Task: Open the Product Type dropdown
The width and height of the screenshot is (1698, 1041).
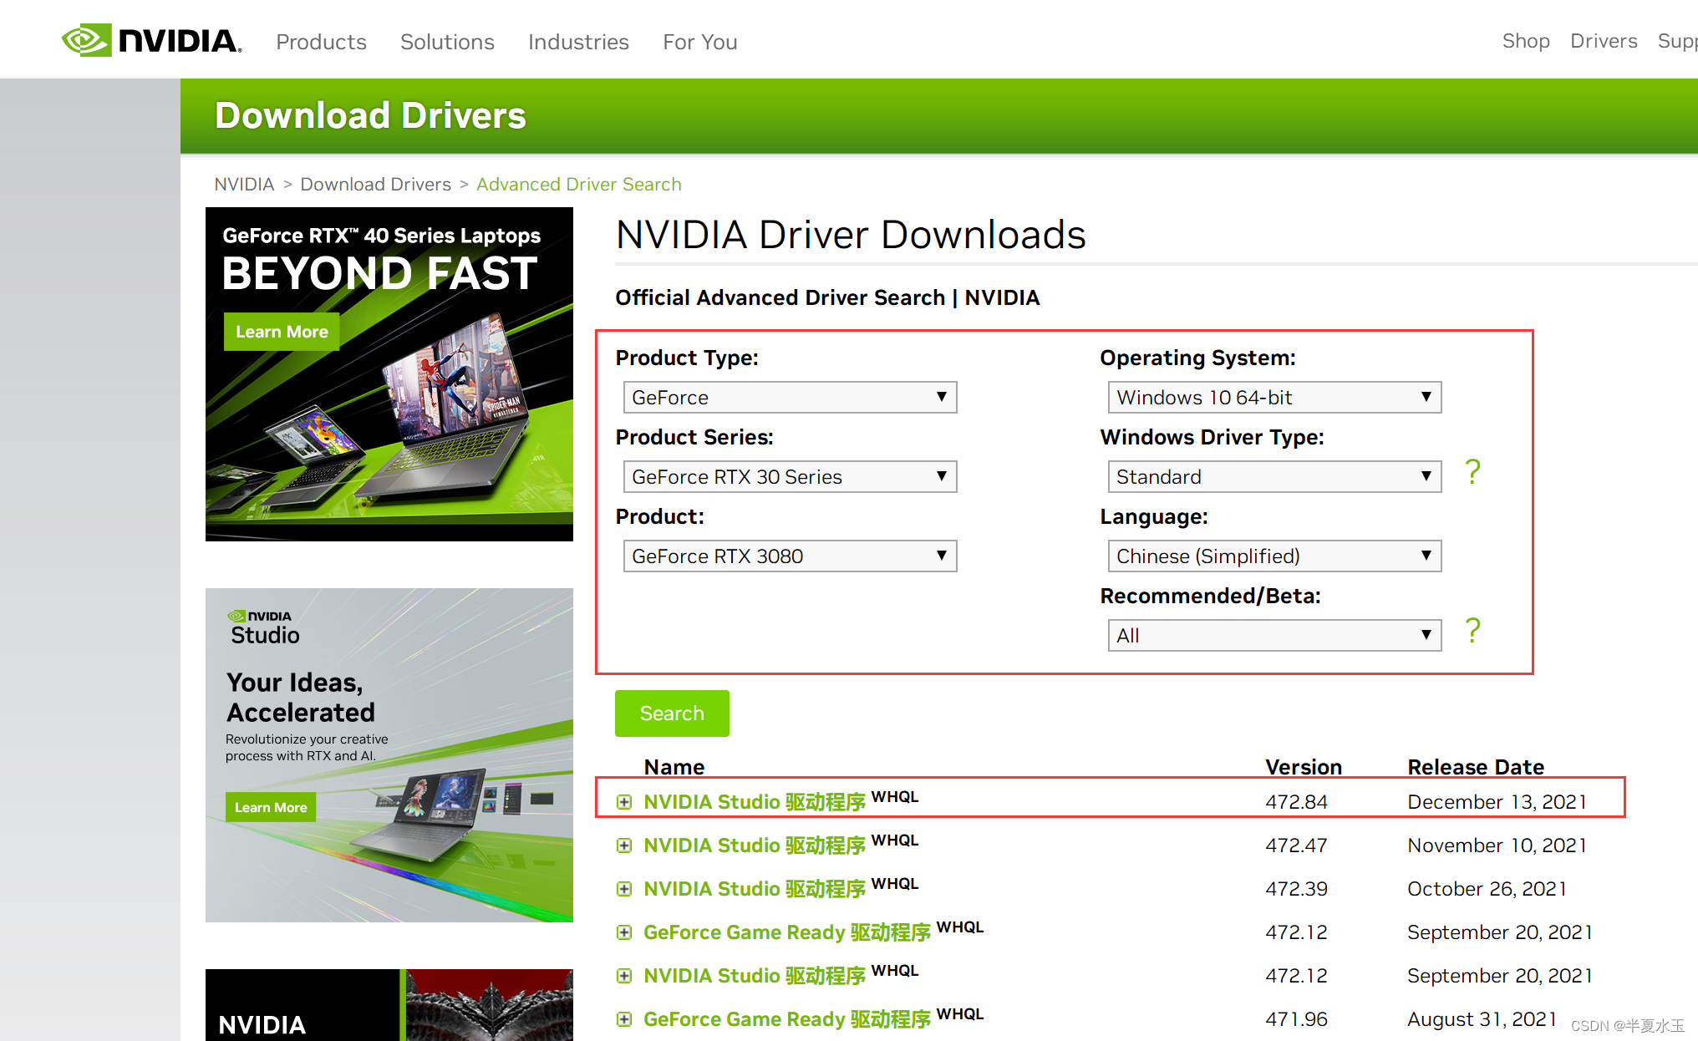Action: coord(790,398)
